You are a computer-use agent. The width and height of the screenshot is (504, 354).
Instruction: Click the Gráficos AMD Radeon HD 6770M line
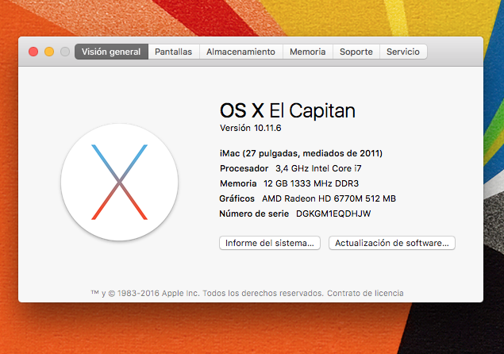pos(307,198)
